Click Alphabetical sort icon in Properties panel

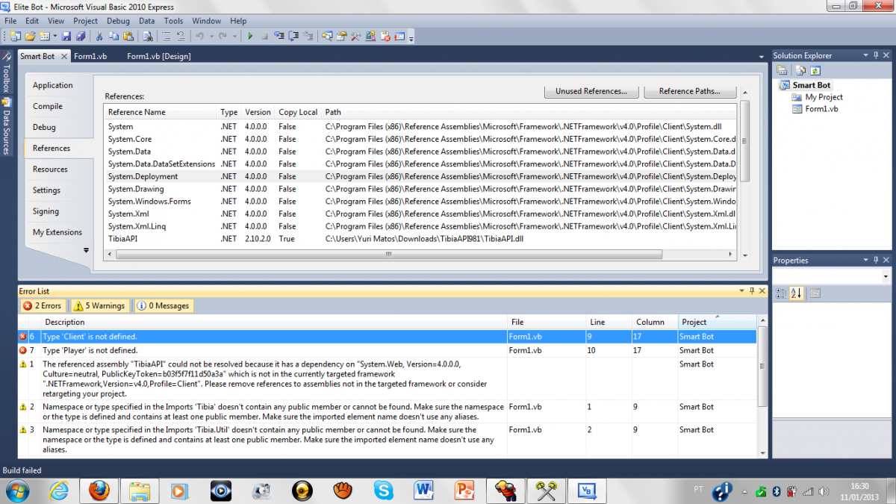coord(796,293)
